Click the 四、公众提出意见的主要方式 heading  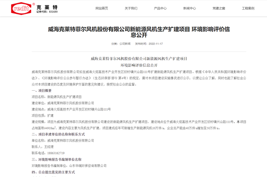pyautogui.click(x=53, y=172)
